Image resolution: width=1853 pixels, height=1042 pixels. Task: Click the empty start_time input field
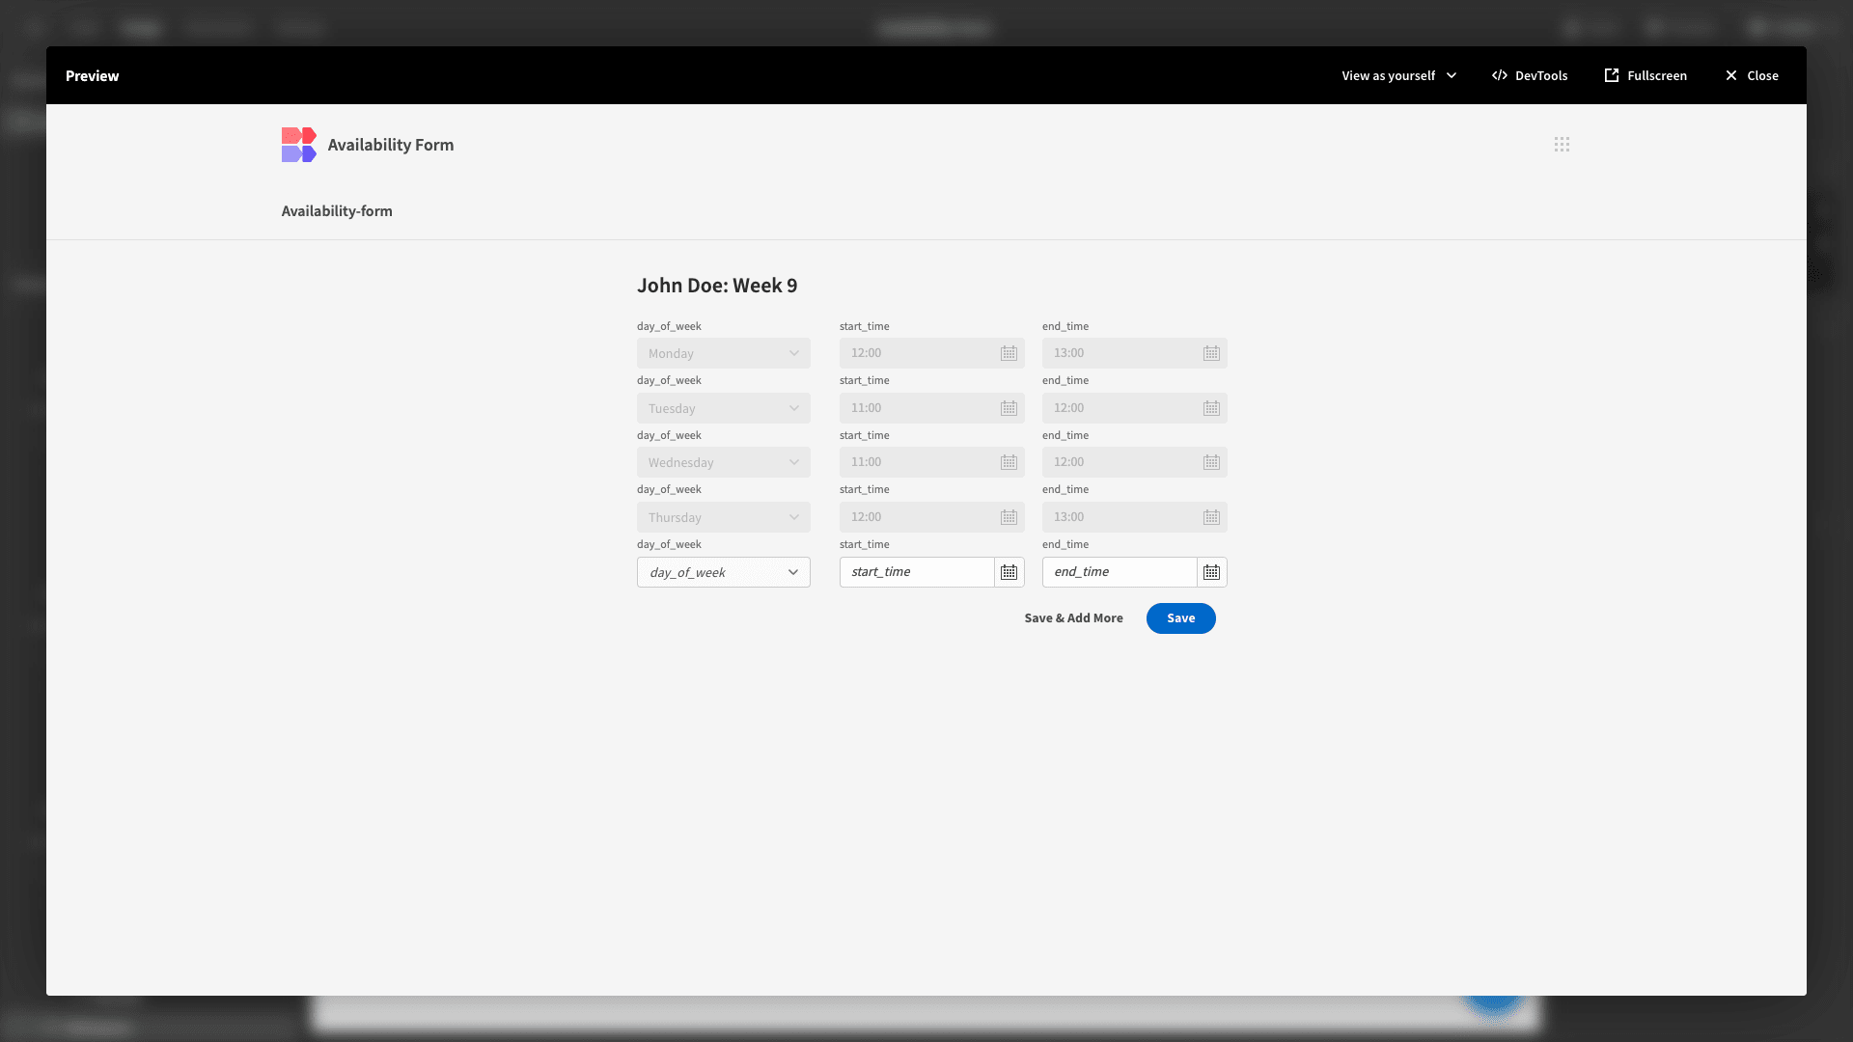pyautogui.click(x=917, y=572)
